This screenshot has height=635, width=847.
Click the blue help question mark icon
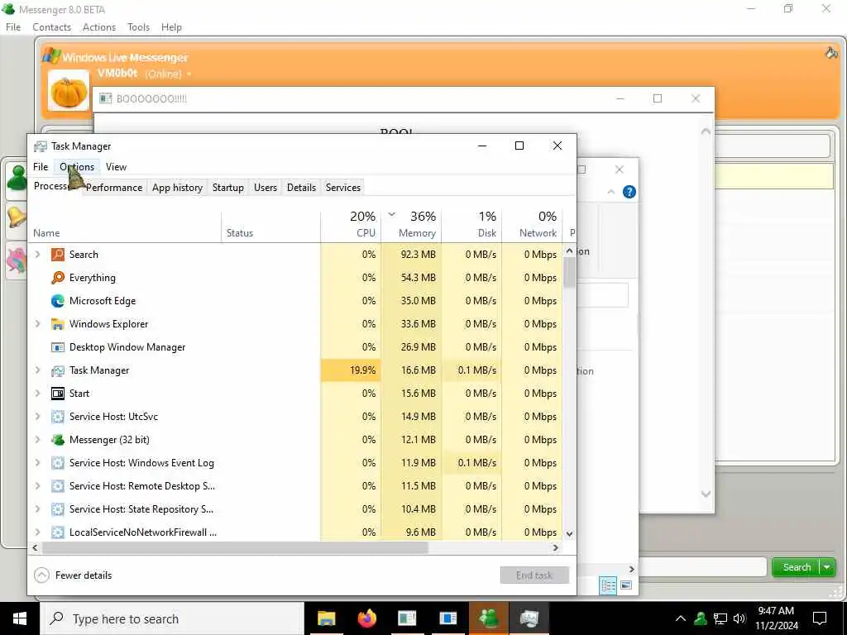click(629, 192)
